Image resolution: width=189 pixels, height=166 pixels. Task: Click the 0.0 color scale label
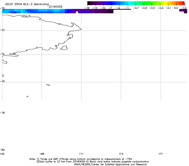(176, 8)
